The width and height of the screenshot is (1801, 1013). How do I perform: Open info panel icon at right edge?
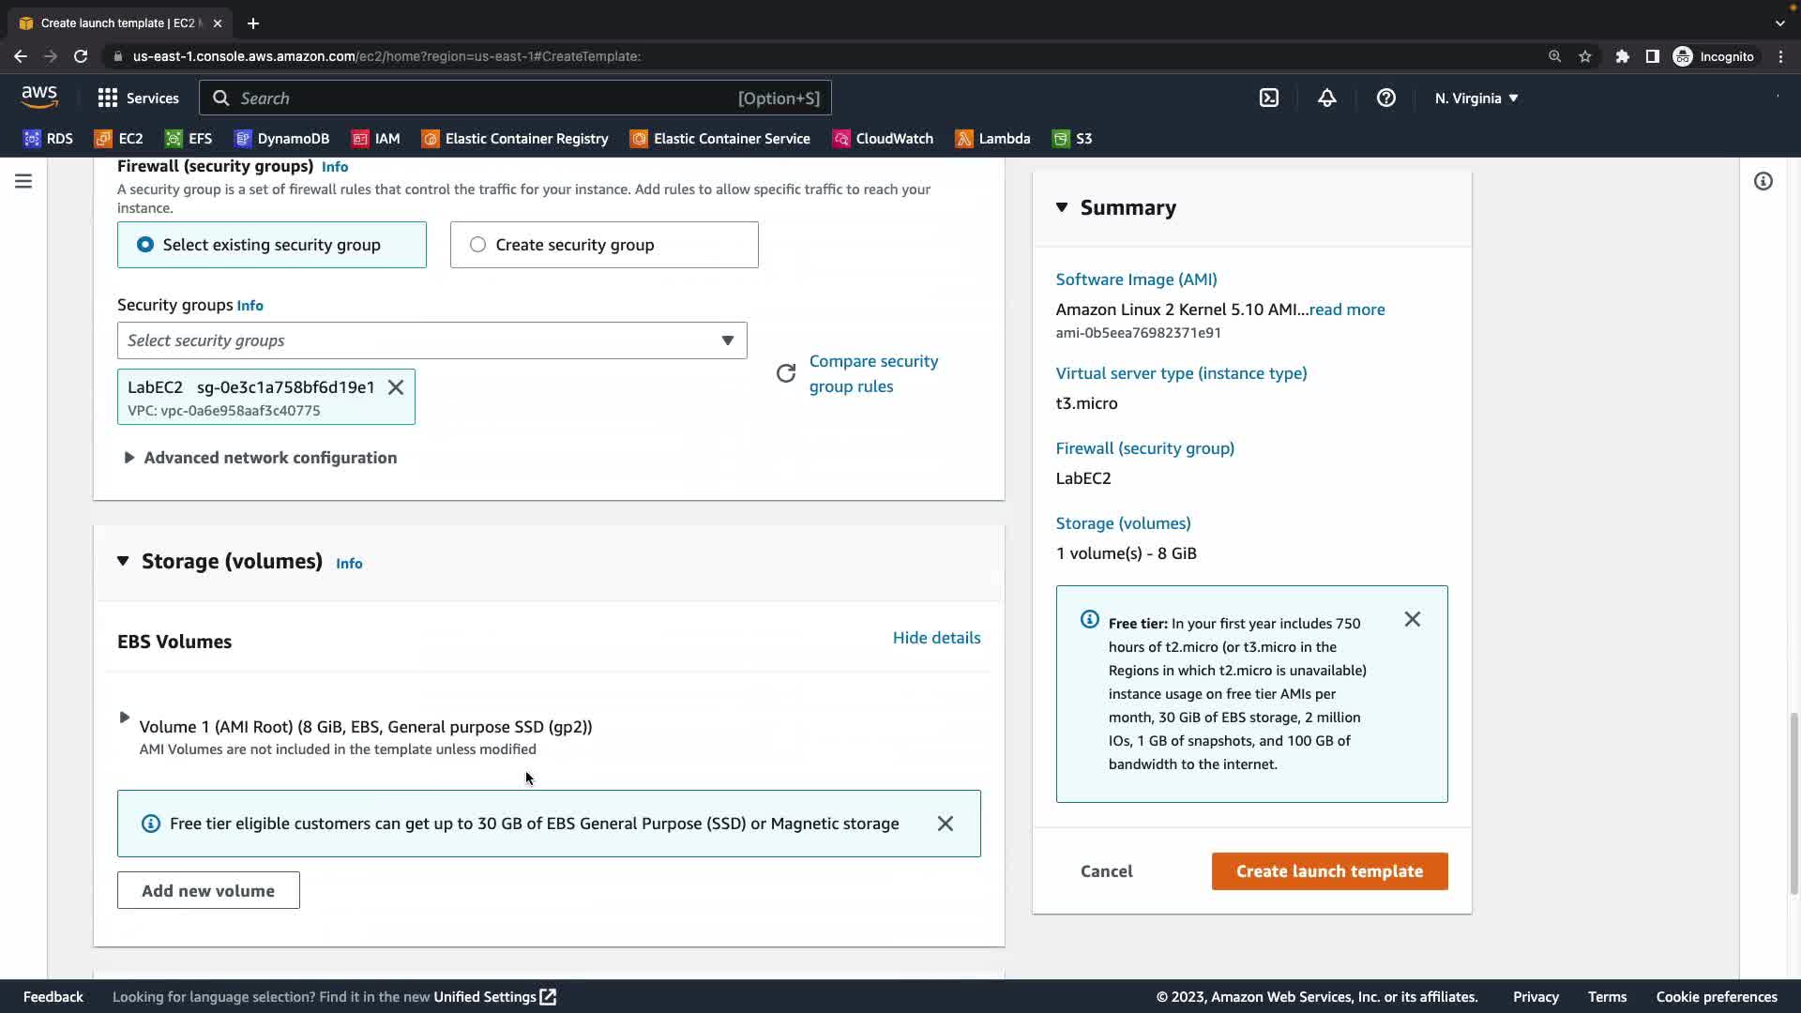click(1763, 181)
